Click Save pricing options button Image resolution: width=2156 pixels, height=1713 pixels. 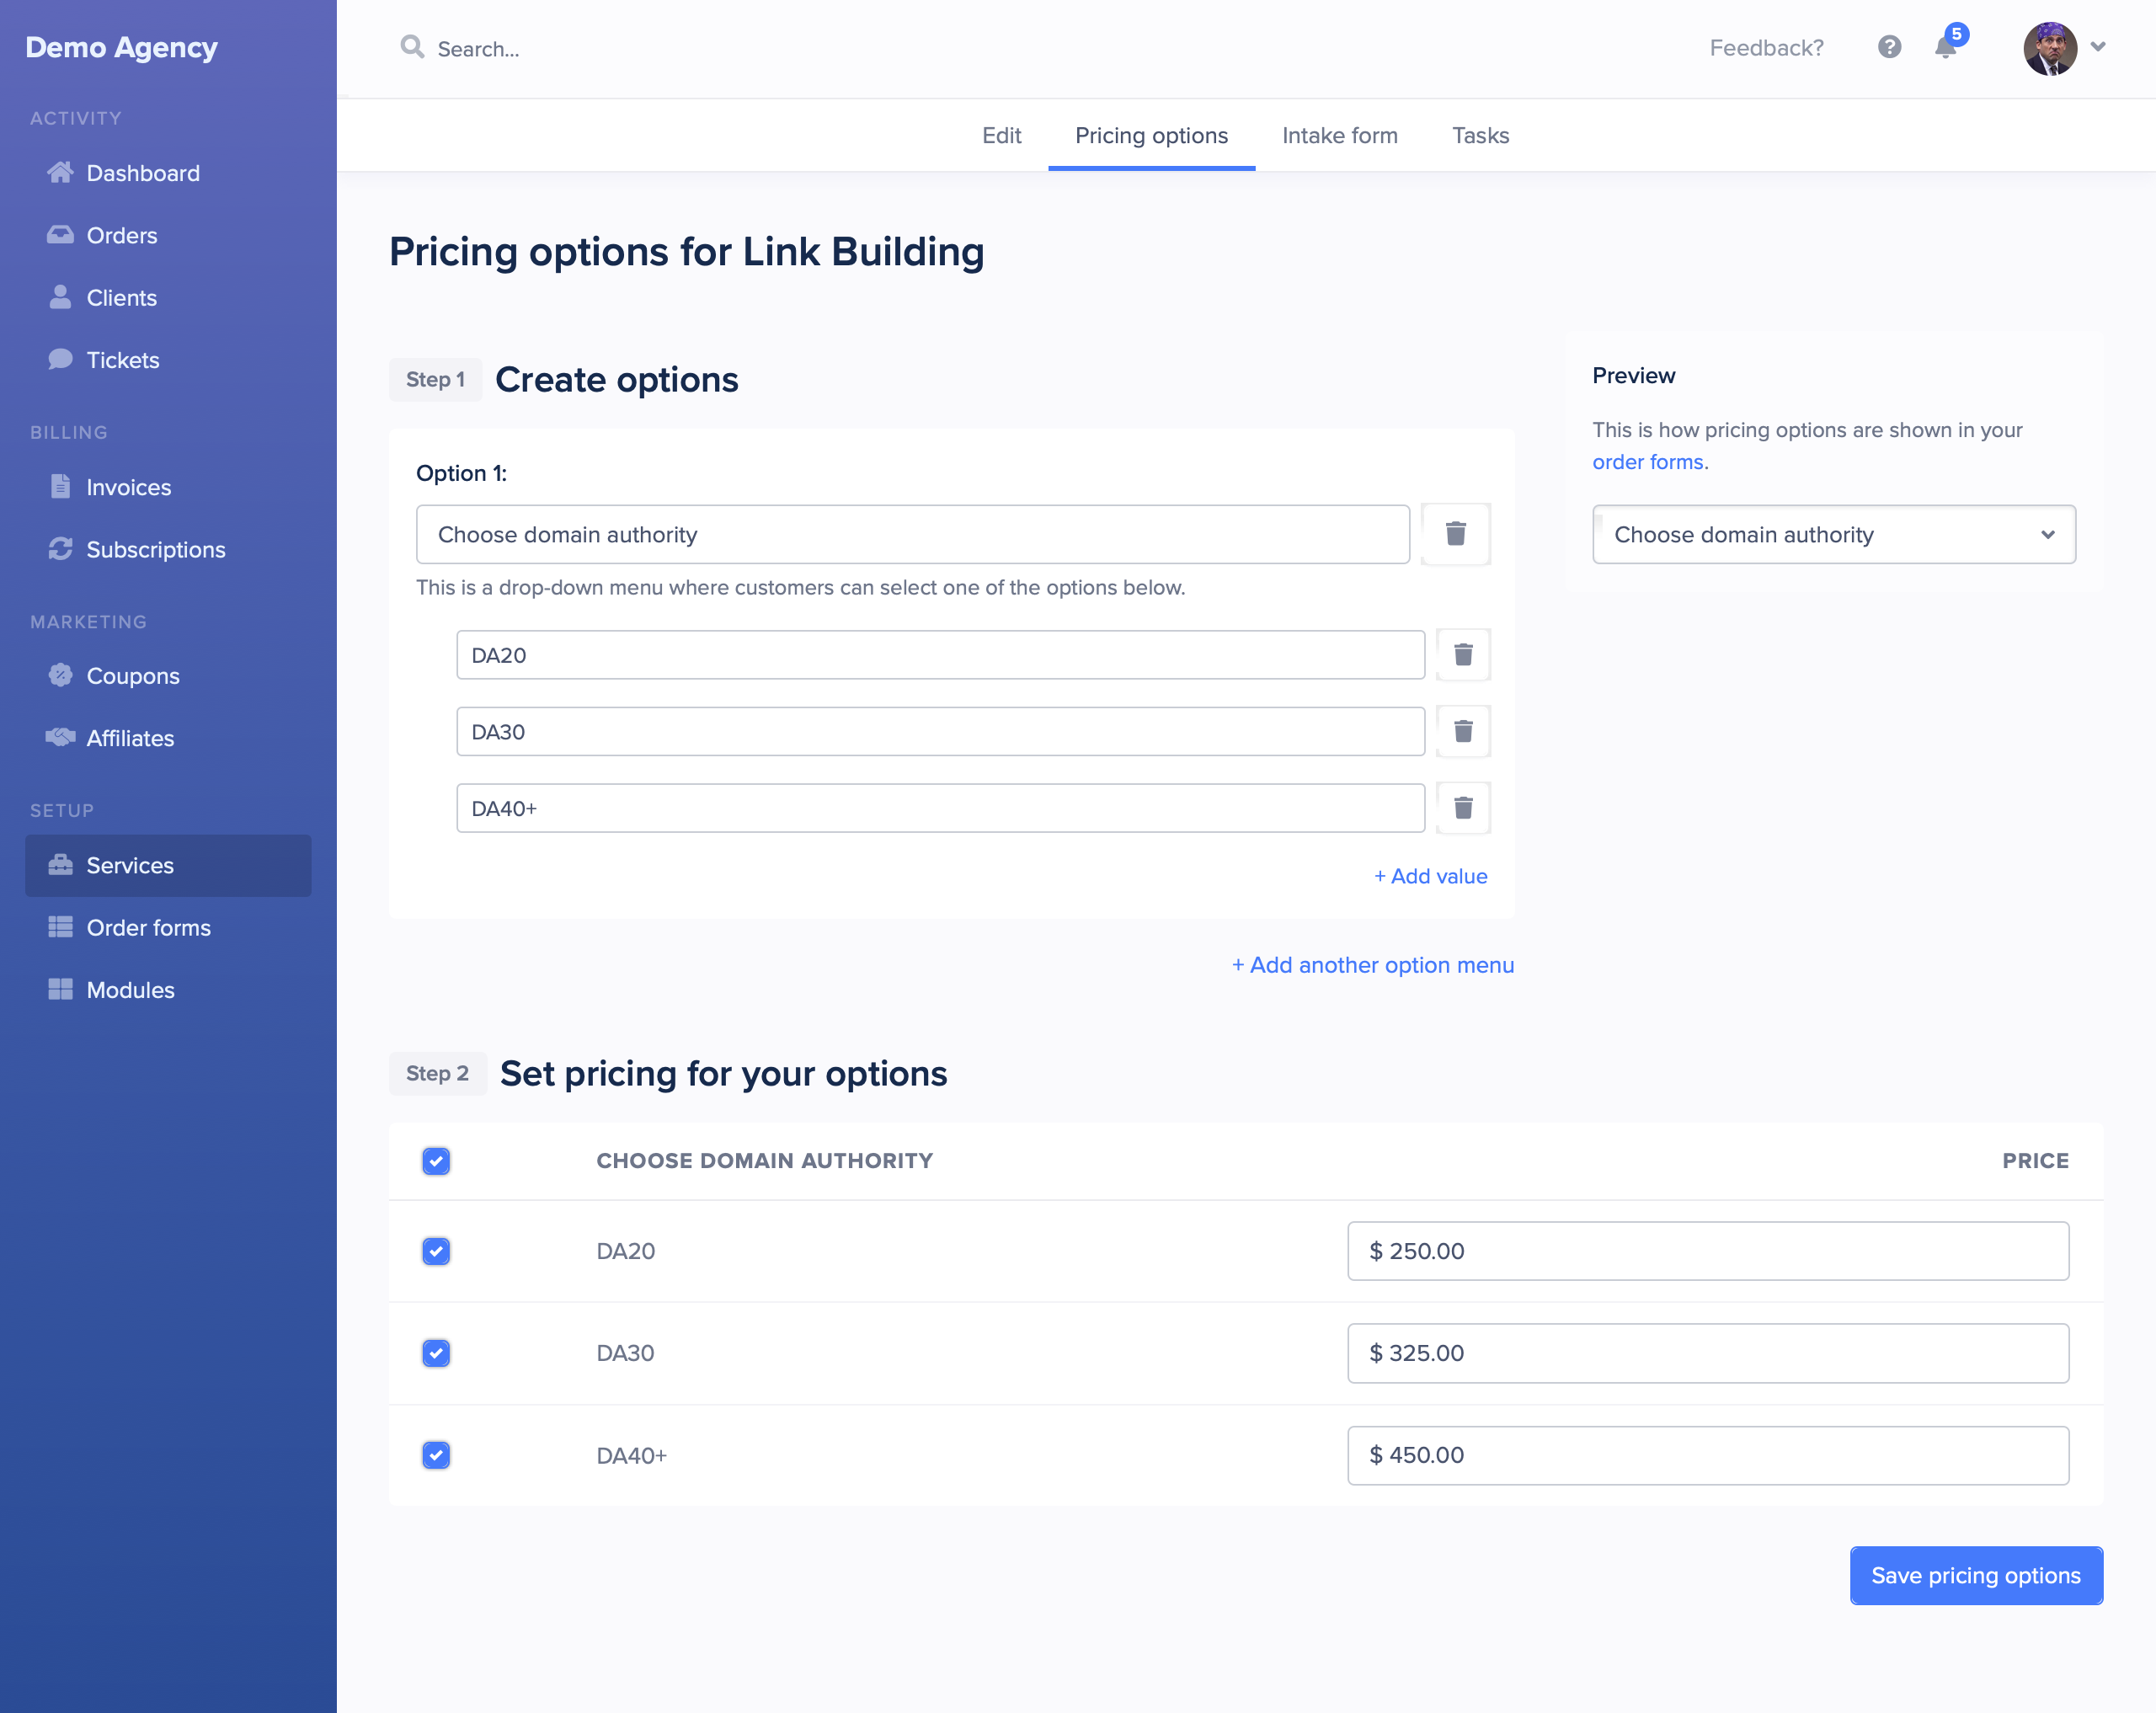1972,1575
